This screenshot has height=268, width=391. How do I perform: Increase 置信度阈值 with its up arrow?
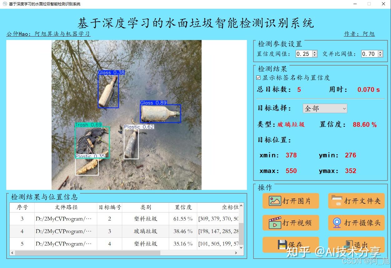pos(314,52)
